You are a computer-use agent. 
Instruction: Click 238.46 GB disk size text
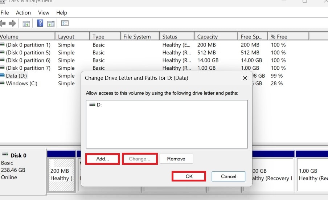(13, 170)
